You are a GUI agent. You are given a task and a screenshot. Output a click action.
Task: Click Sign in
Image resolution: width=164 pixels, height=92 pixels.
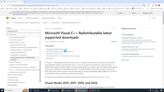(x=154, y=18)
